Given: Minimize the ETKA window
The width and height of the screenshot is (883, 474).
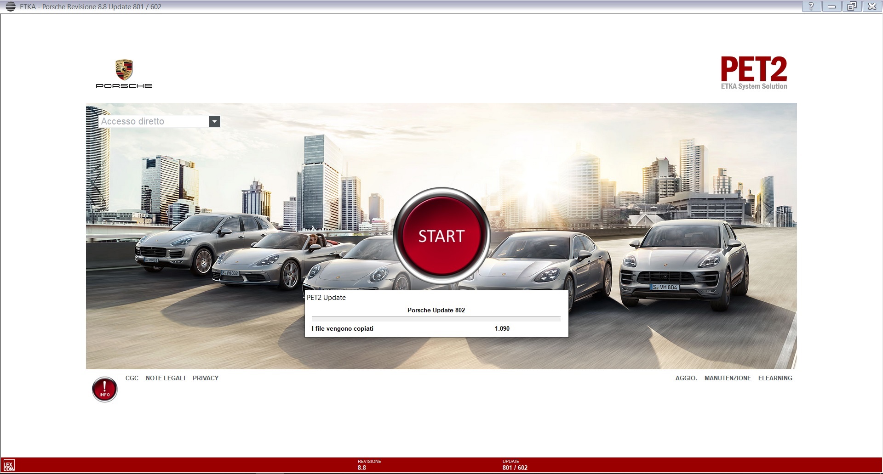Looking at the screenshot, I should click(831, 6).
